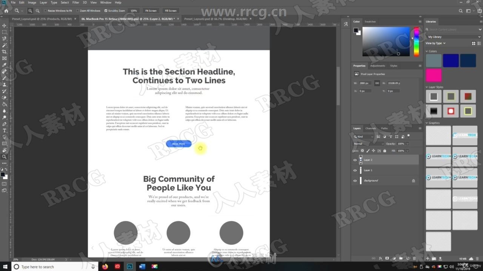Select the Eyedropper tool
Screen dimensions: 483x271
pos(5,65)
